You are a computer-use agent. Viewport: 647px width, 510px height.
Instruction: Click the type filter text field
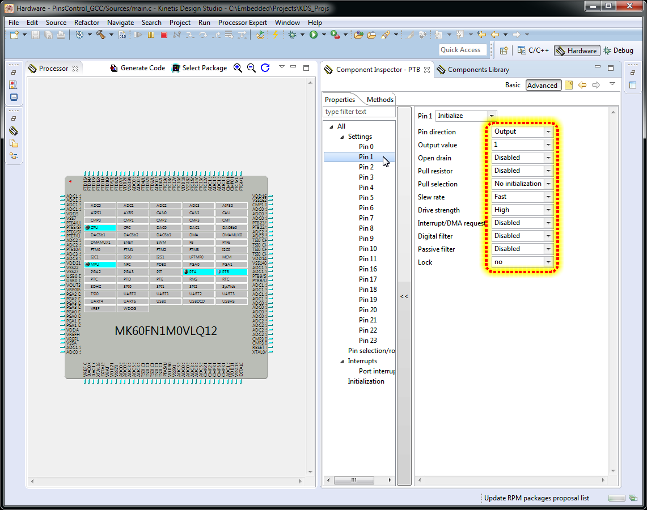coord(359,112)
